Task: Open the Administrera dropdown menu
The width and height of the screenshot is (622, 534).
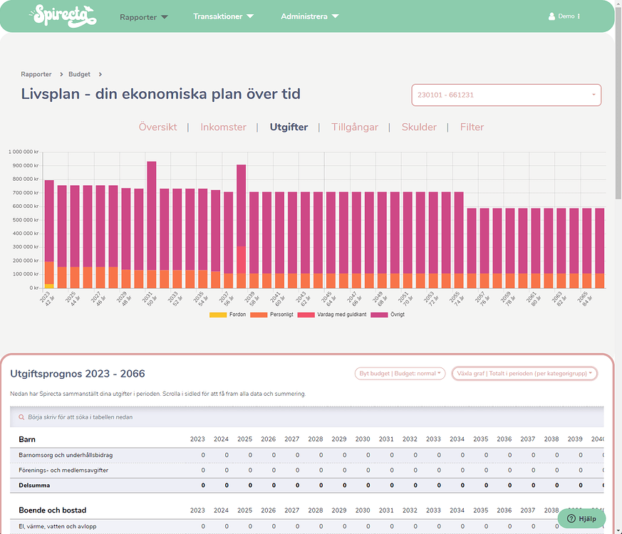Action: pyautogui.click(x=309, y=16)
